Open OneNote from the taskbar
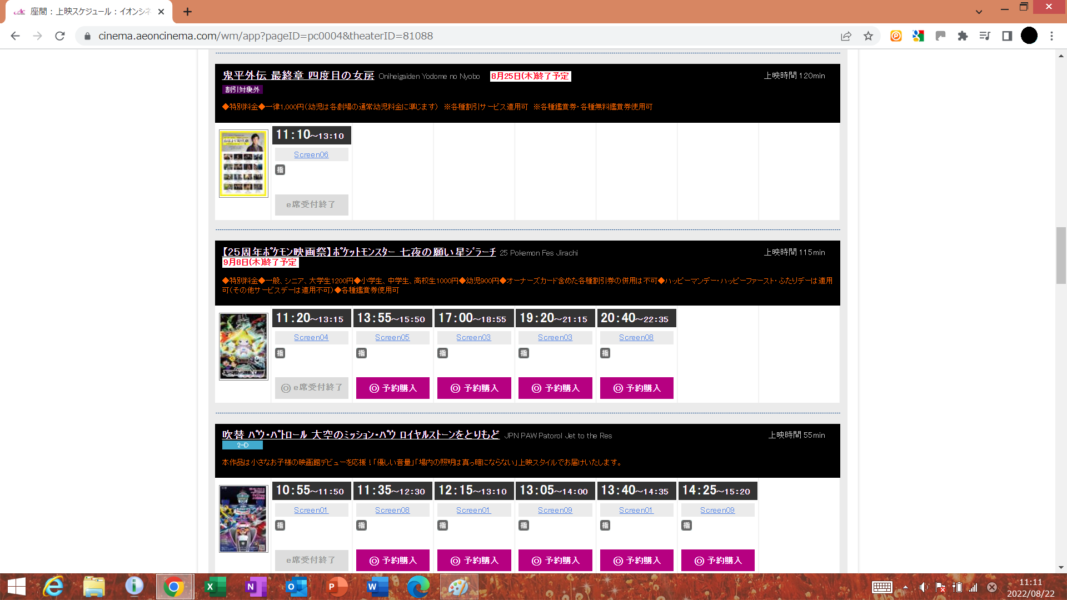The image size is (1067, 600). tap(255, 587)
